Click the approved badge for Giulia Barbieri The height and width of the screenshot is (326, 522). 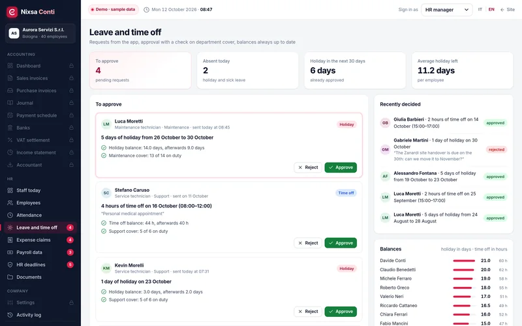[495, 123]
